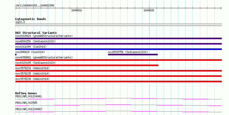Click the esv3578235 Uddin2014 variant bar
229x115 pixels.
pos(118,76)
